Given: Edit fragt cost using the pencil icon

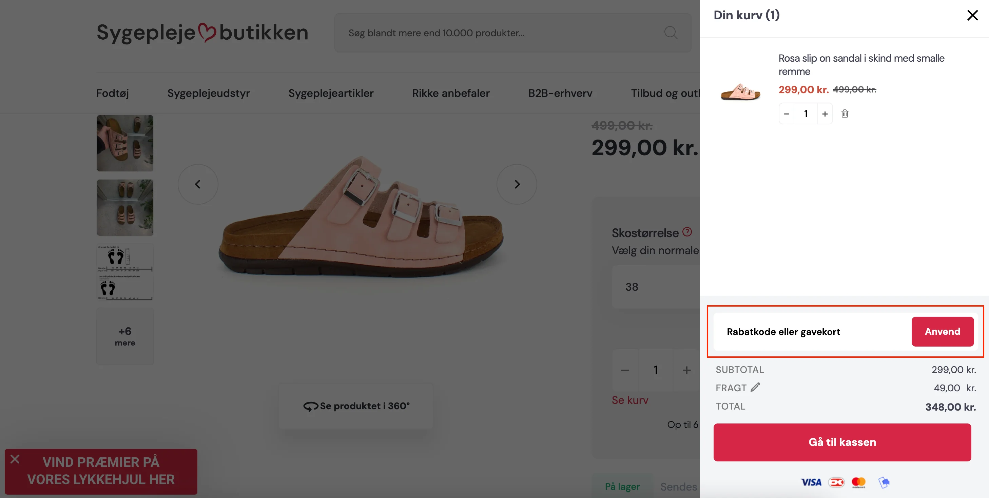Looking at the screenshot, I should (756, 387).
